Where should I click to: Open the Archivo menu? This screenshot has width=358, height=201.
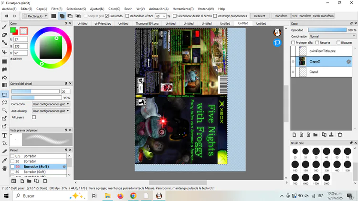(x=9, y=9)
